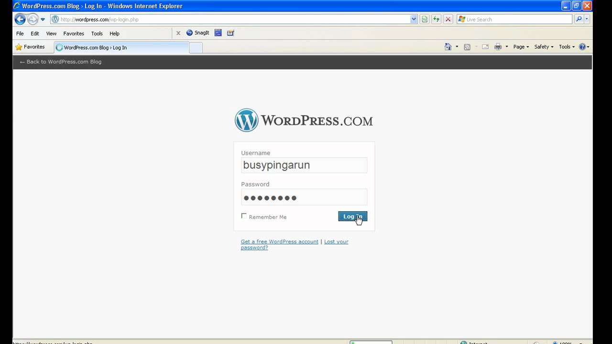
Task: Open the Tools menu in menu bar
Action: coord(97,33)
